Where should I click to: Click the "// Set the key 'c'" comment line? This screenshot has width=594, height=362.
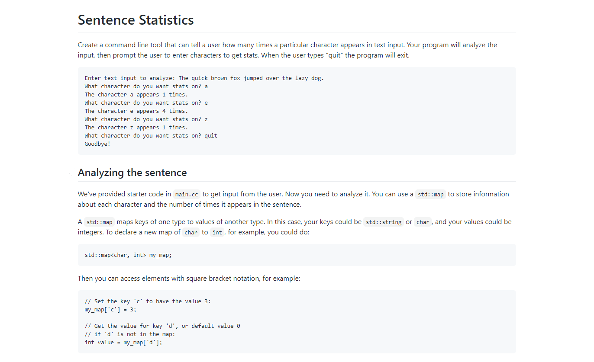[148, 301]
